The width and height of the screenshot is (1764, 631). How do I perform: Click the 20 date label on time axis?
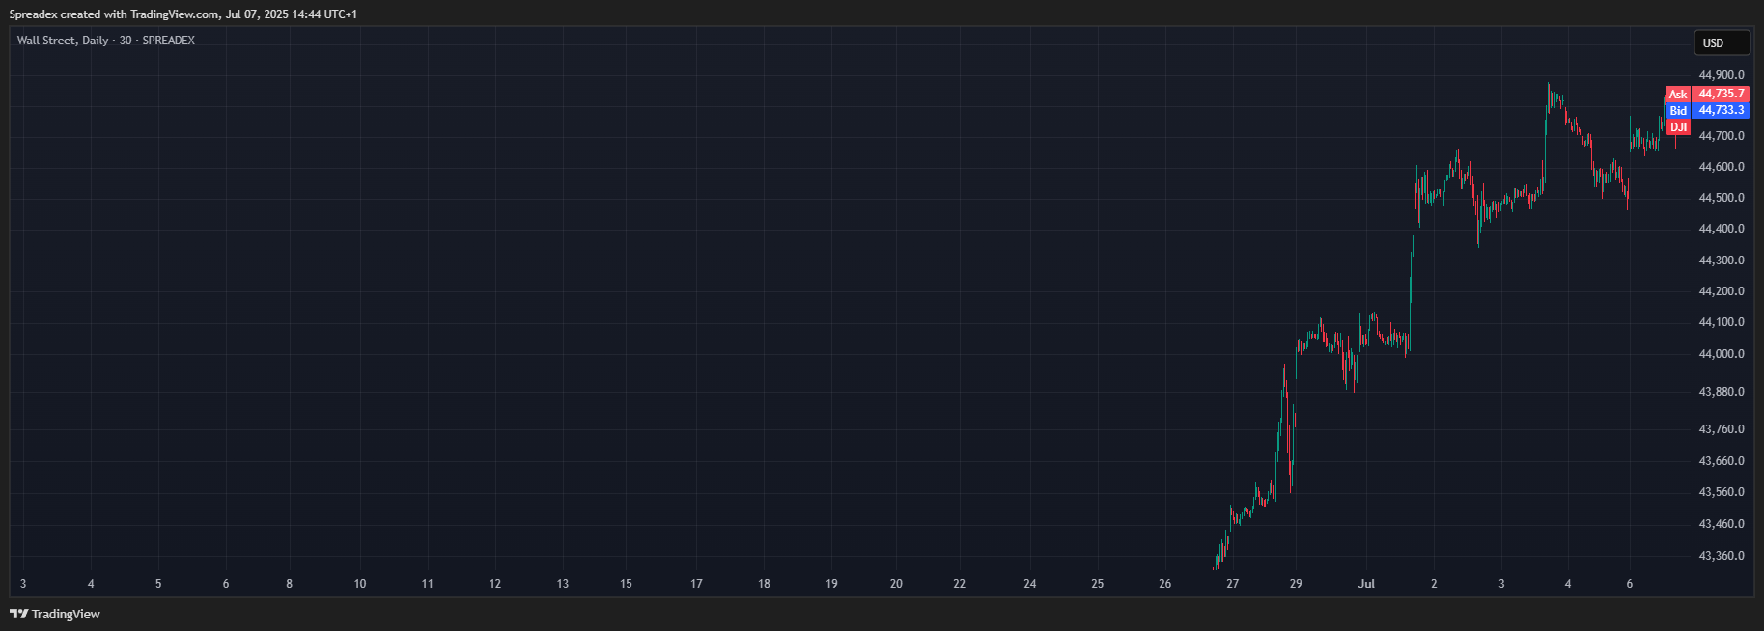point(896,584)
